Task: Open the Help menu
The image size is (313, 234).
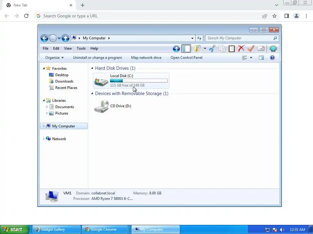Action: click(94, 48)
